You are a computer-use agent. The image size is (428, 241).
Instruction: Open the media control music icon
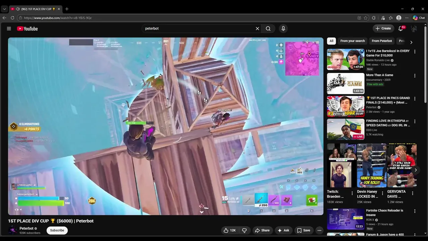[383, 18]
